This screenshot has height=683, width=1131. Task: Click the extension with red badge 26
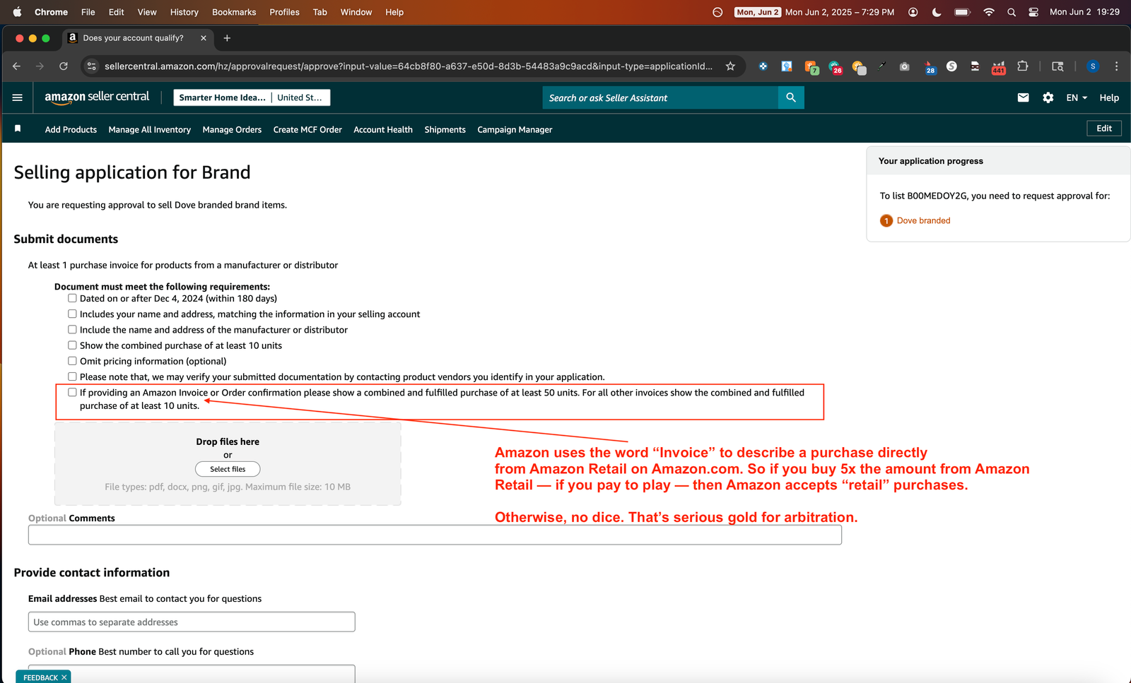tap(836, 67)
